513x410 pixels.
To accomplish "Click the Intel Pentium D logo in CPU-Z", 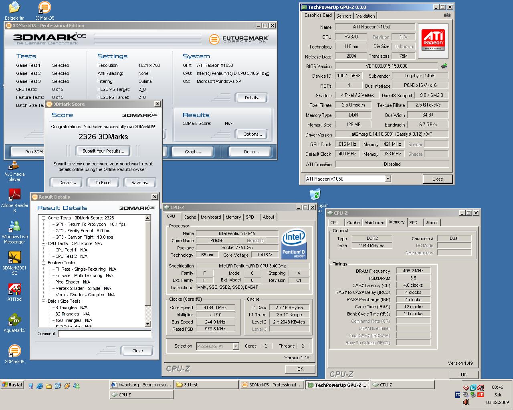I will tap(294, 244).
